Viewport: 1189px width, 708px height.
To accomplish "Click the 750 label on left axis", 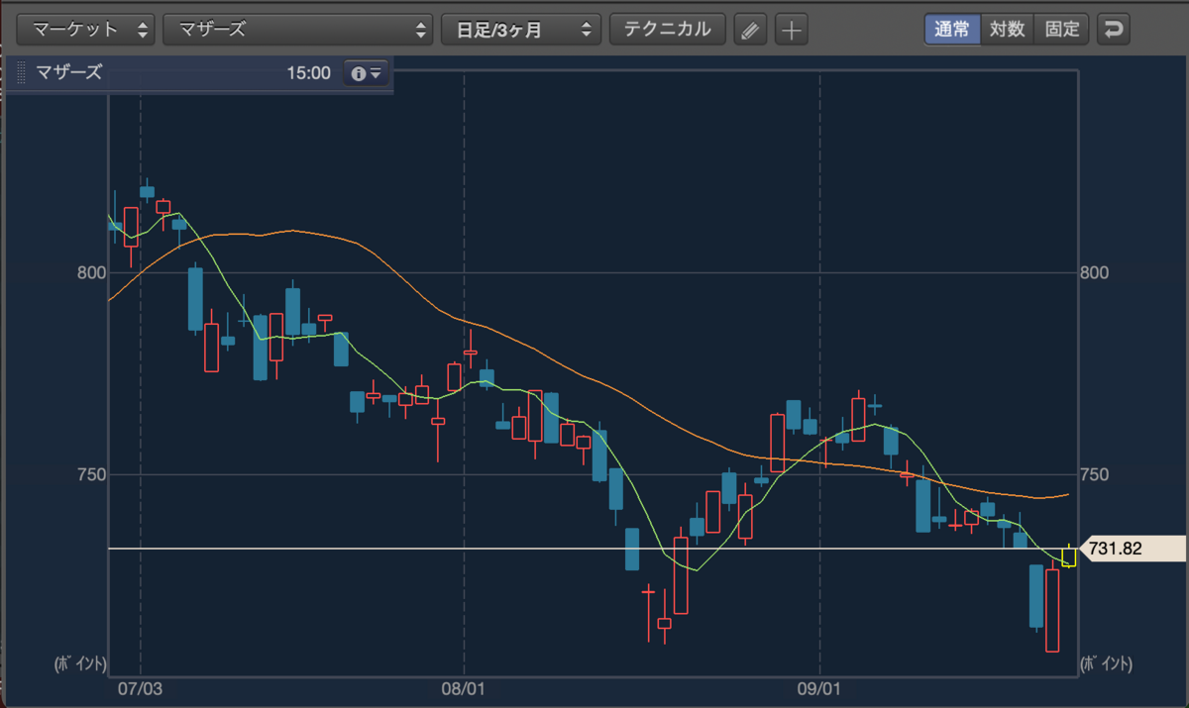I will coord(90,474).
